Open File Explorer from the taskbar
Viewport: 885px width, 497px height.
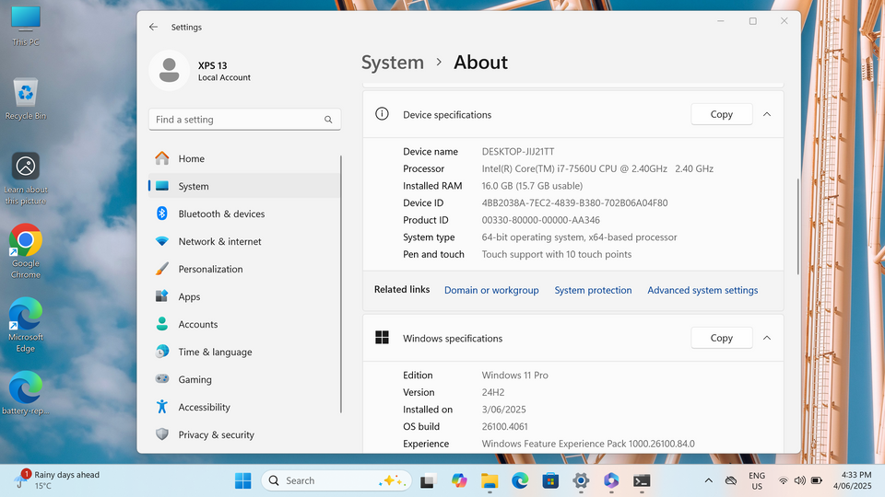click(490, 480)
